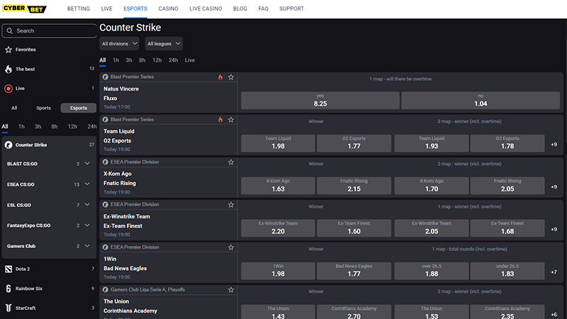Open the LIVE CASINO menu

206,9
